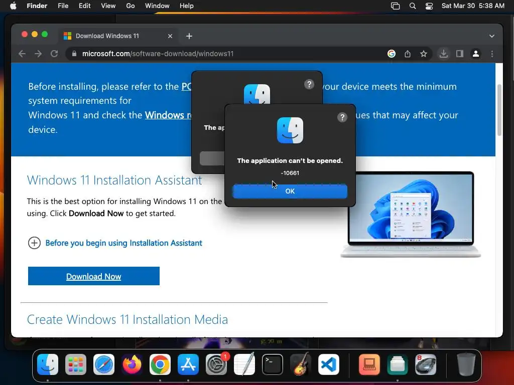The image size is (514, 385).
Task: Click the Windows 11 Installation Assistant heading
Action: [x=114, y=180]
